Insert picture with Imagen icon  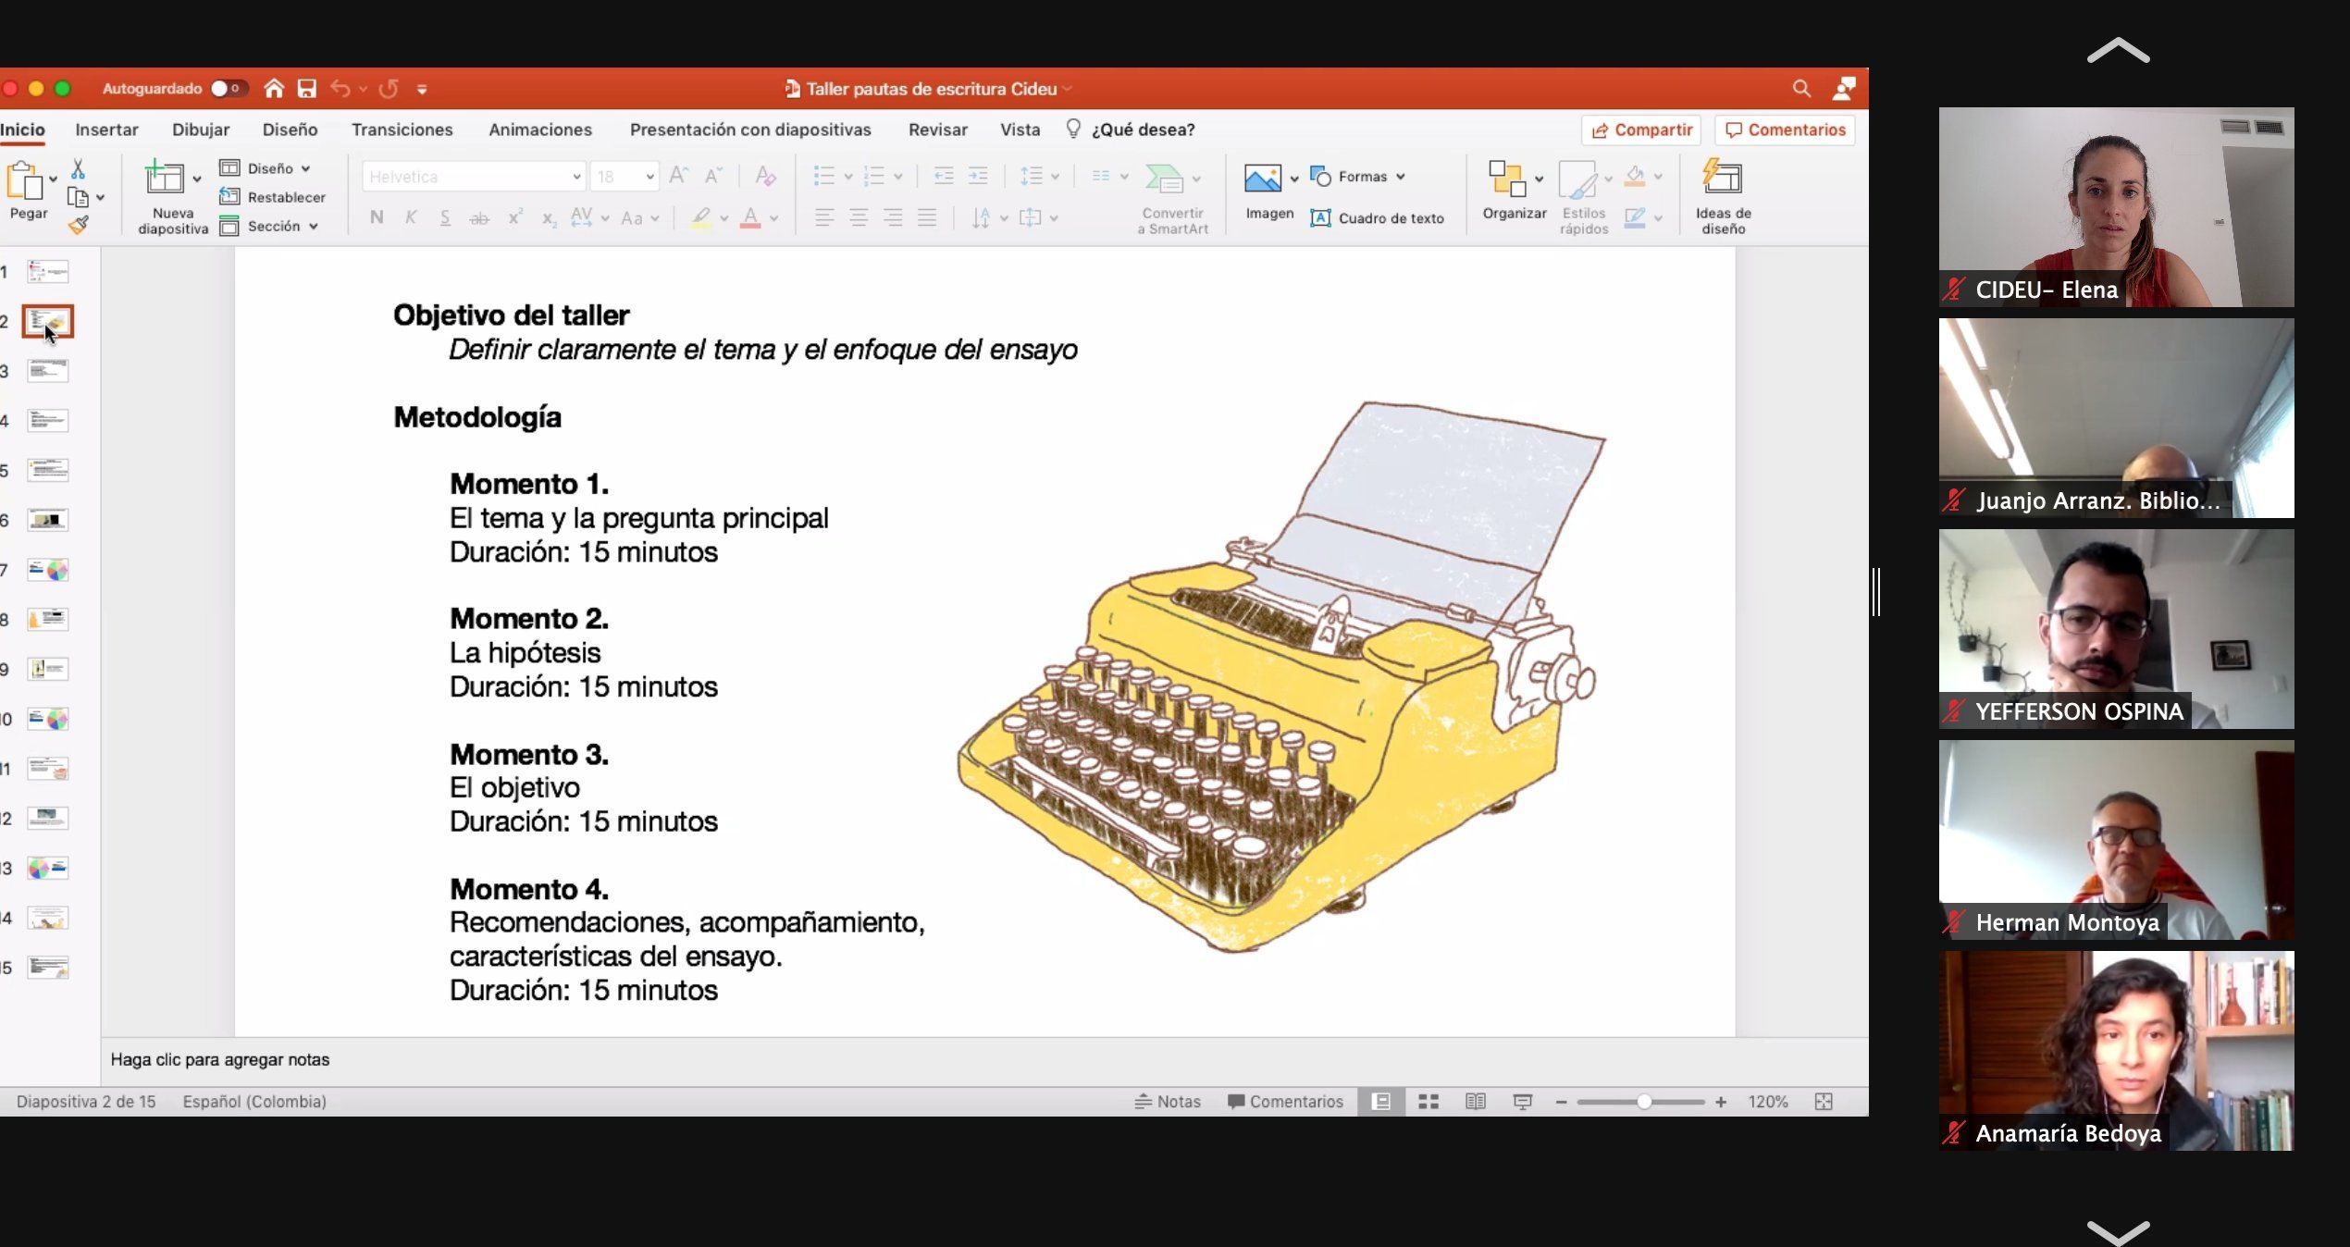coord(1263,179)
